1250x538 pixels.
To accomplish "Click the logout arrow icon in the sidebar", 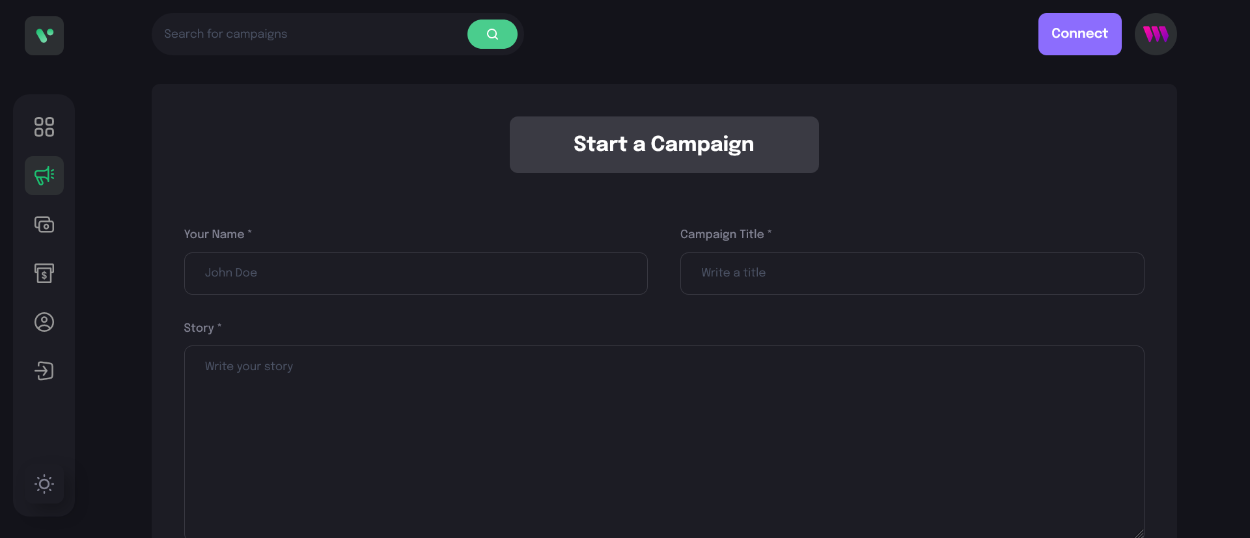I will coord(44,371).
